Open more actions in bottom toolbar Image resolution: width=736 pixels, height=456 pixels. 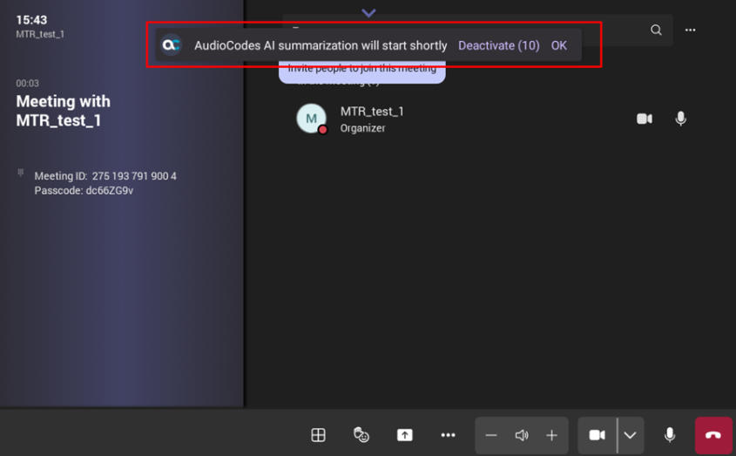click(448, 435)
